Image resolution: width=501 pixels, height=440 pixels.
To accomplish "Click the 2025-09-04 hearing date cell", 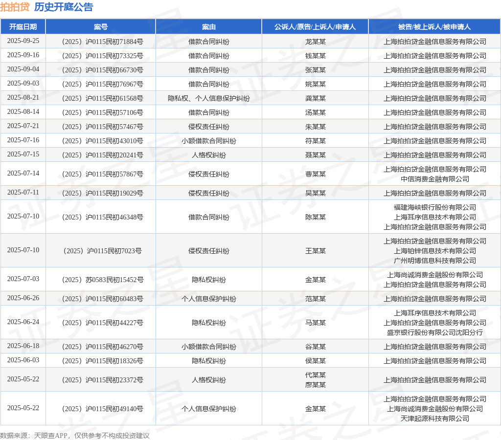I will [23, 69].
